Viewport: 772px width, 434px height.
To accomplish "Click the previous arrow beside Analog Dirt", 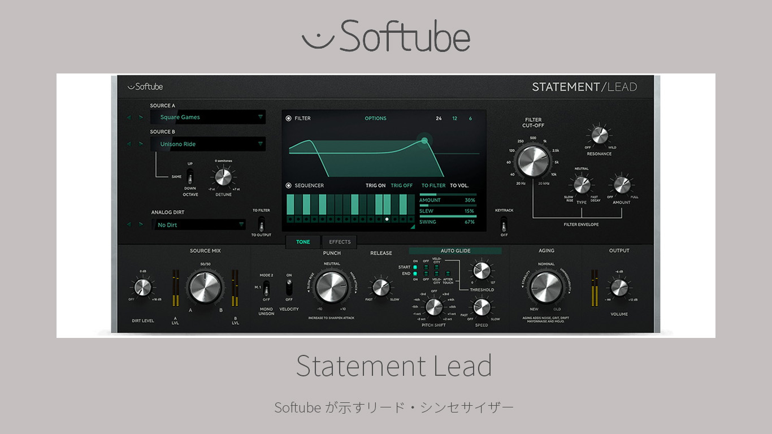I will [x=128, y=224].
